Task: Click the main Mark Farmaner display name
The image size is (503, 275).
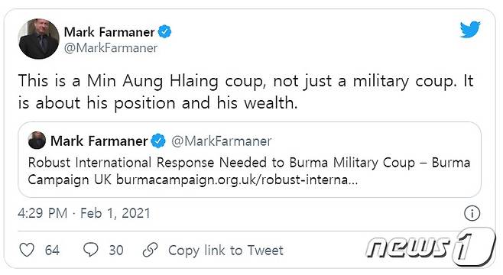Action: click(x=109, y=32)
